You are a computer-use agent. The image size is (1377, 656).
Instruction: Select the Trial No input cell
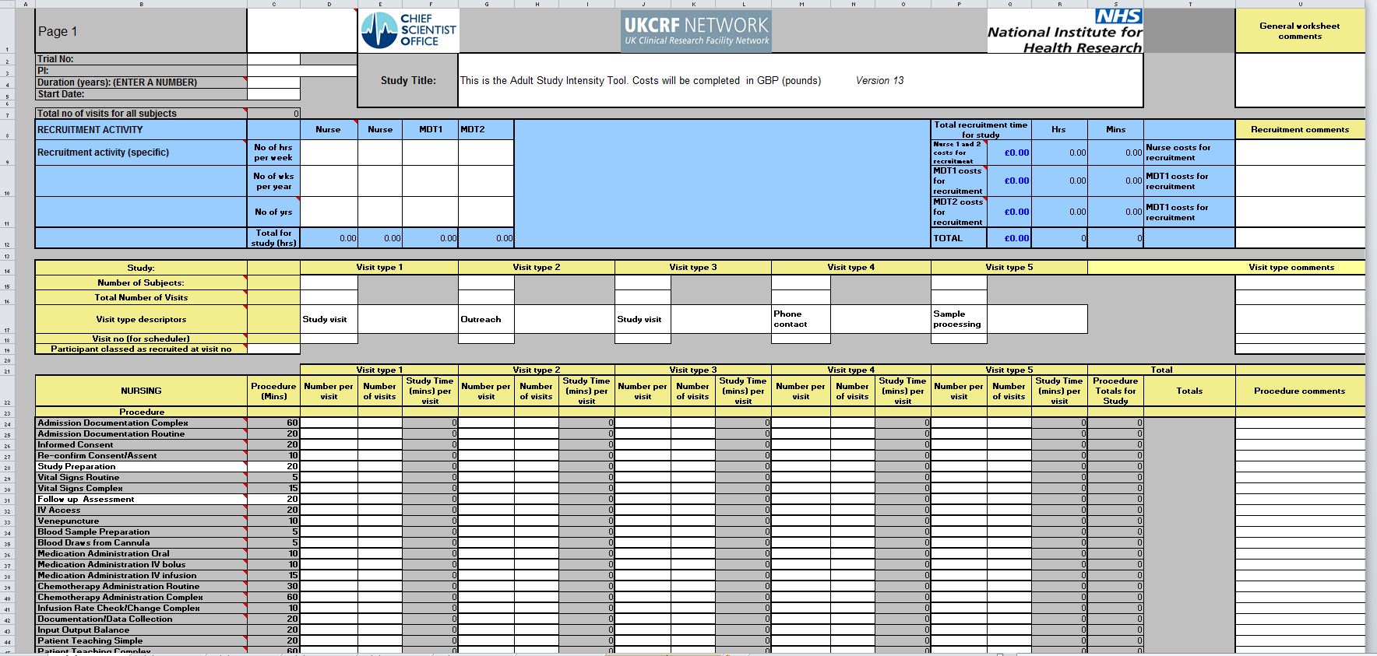(x=273, y=59)
